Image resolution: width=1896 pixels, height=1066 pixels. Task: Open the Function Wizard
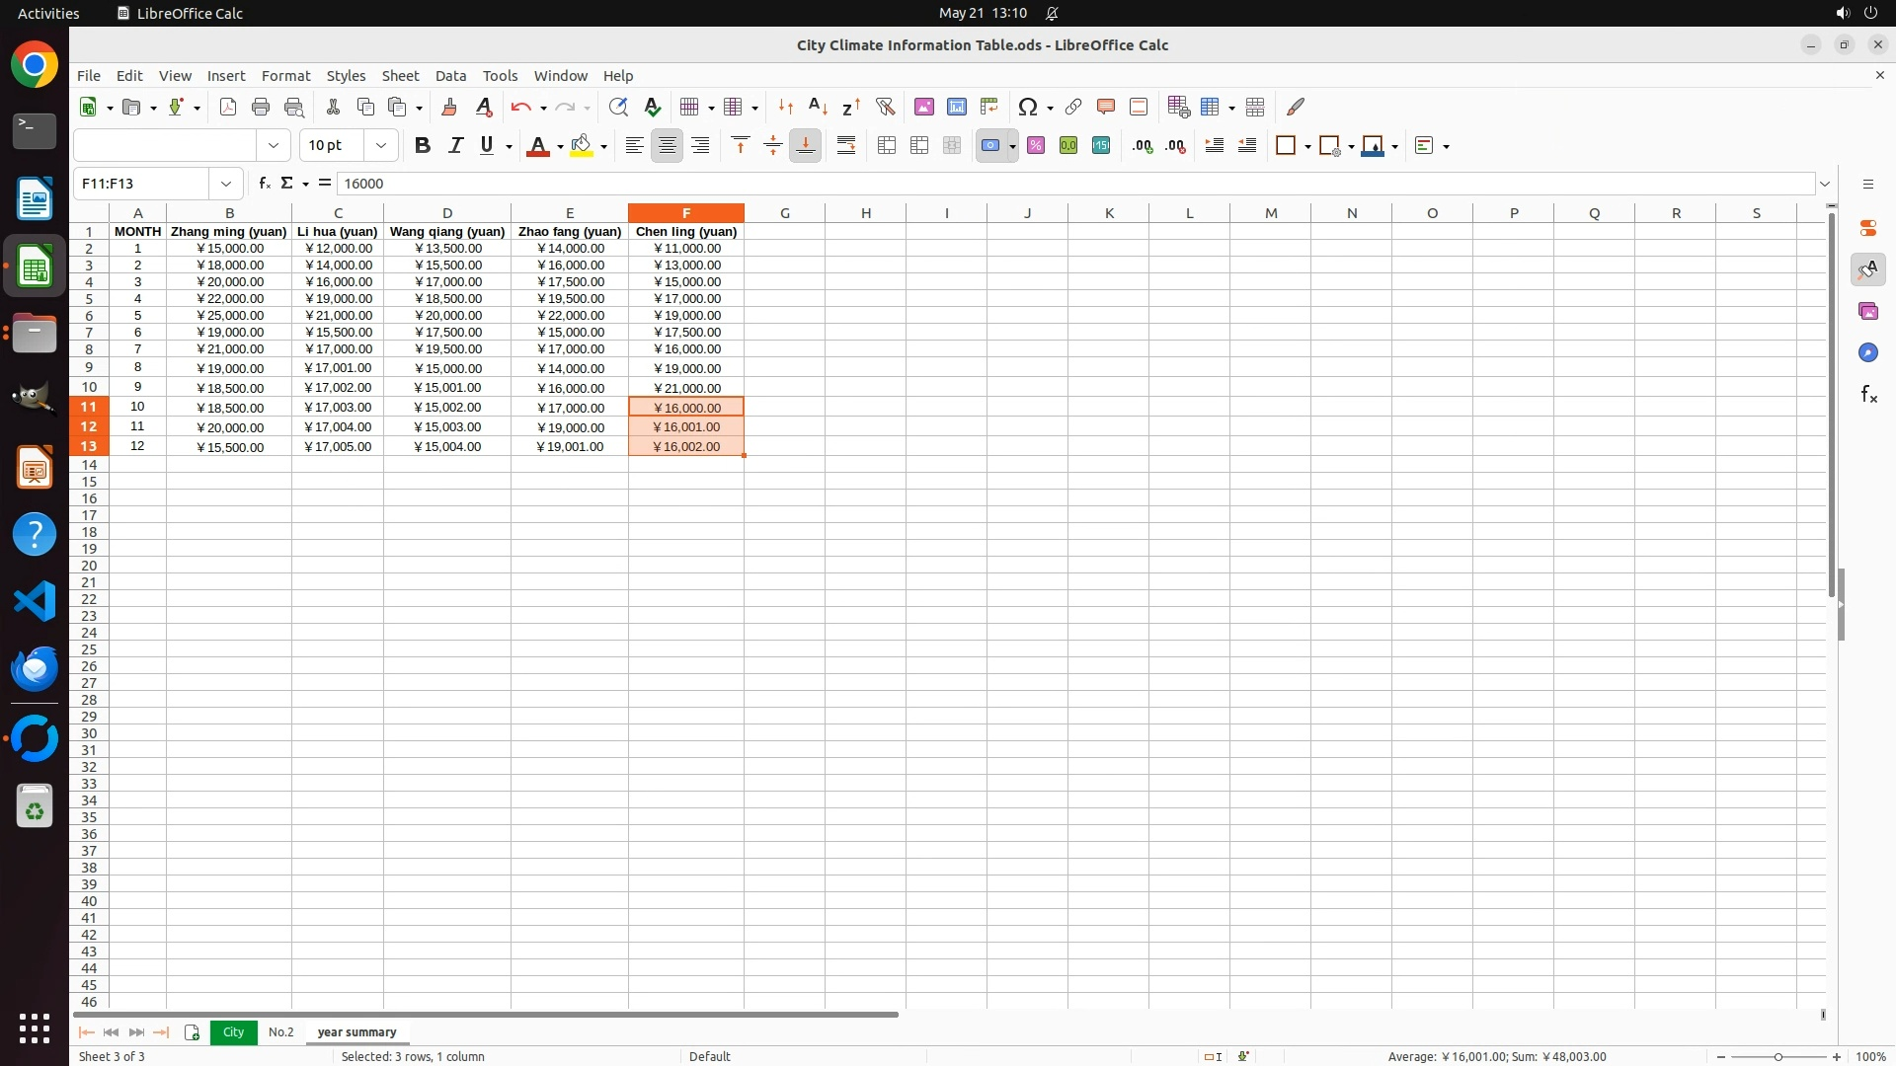264,184
